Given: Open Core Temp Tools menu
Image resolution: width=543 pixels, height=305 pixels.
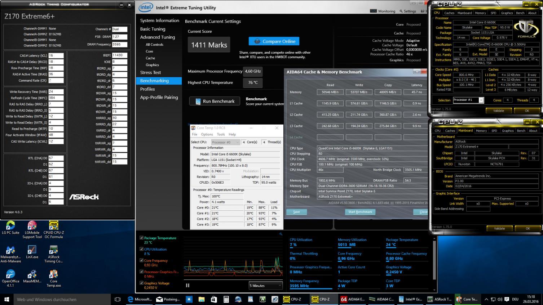Looking at the screenshot, I should tap(221, 134).
